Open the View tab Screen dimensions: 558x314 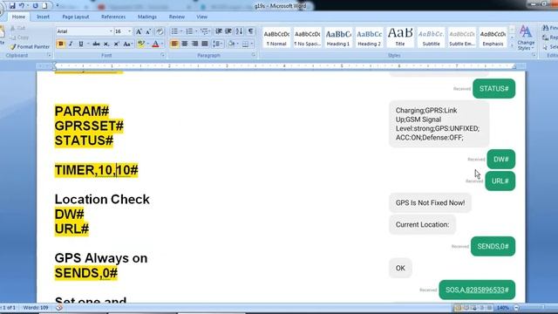[201, 17]
